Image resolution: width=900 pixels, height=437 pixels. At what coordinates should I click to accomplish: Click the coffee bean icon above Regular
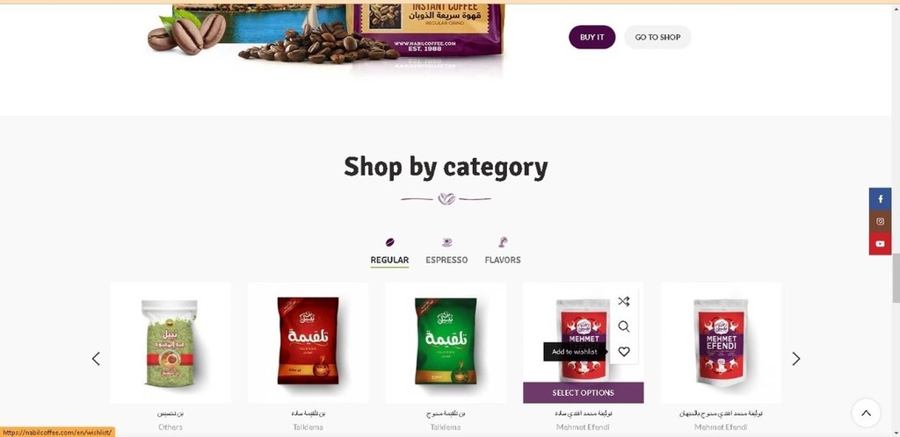pyautogui.click(x=389, y=242)
